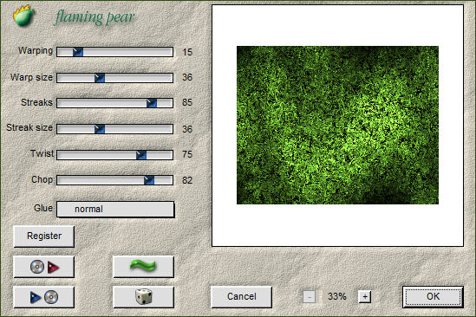Screen dimensions: 476x317
Task: Save settings with the arrow-to-disc button
Action: click(x=43, y=297)
